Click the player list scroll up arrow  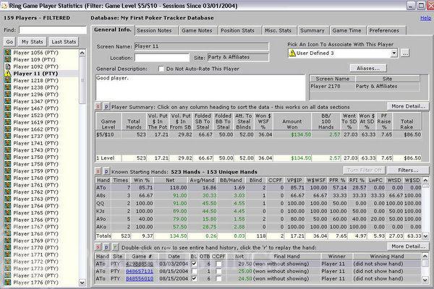(82, 53)
